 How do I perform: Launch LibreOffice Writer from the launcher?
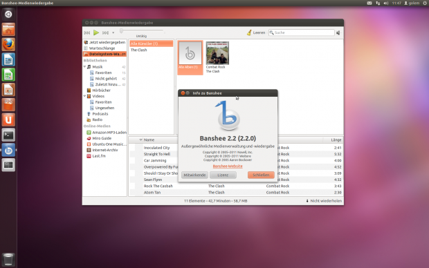pos(8,59)
